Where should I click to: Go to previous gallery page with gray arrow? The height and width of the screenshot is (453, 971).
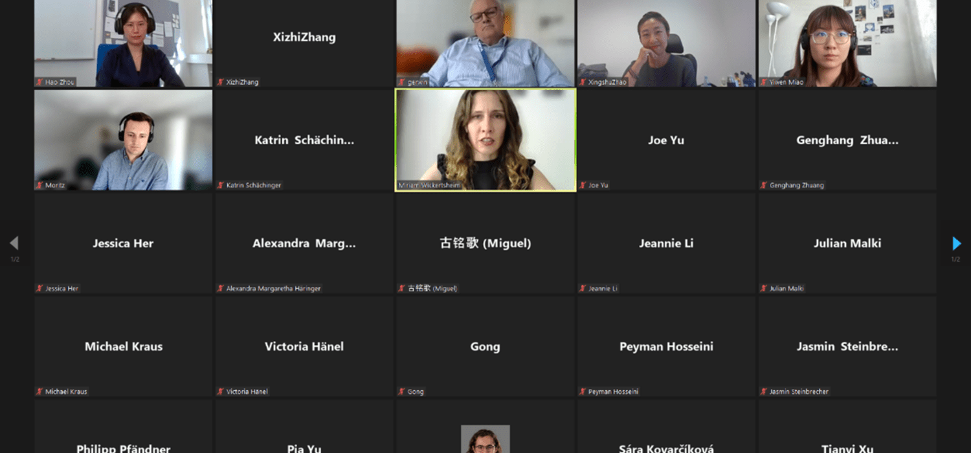click(14, 243)
